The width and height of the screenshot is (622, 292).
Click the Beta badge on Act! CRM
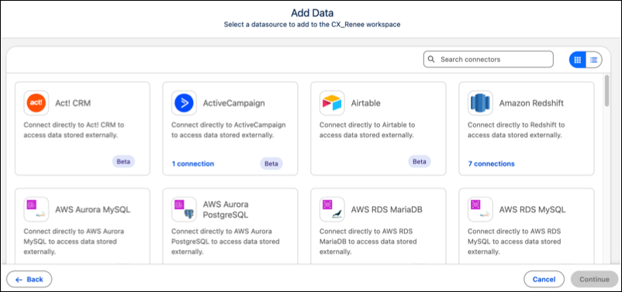[x=123, y=162]
